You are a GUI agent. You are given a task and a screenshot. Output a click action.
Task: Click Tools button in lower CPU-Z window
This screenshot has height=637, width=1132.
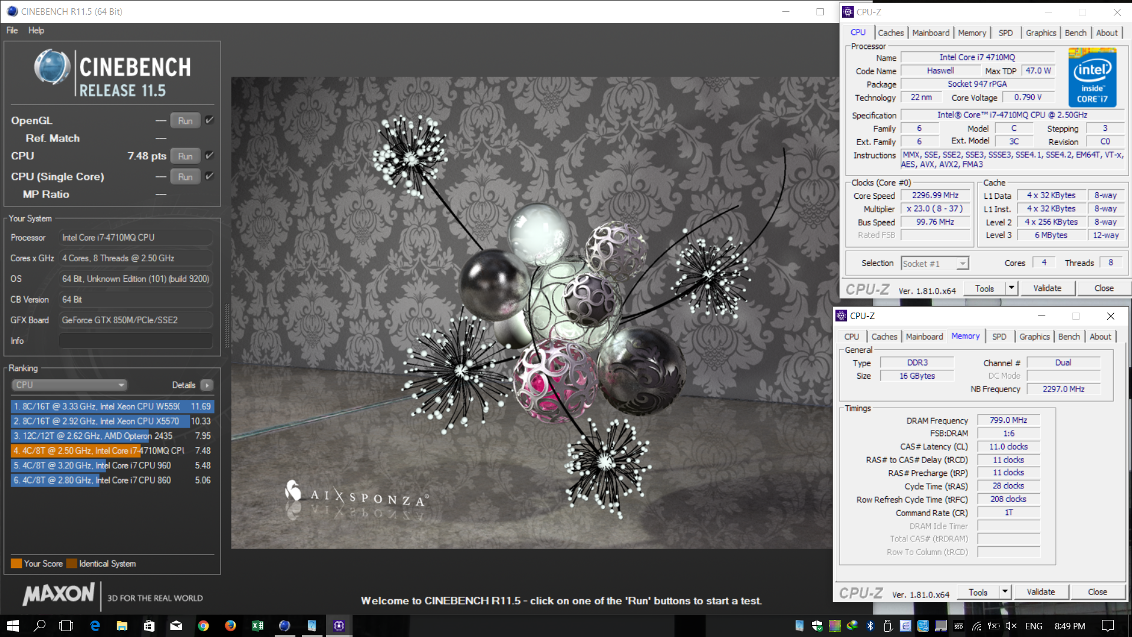tap(978, 592)
